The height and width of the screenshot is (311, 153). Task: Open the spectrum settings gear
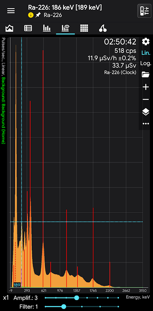point(146,42)
